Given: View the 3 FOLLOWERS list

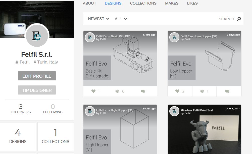Looking at the screenshot, I should (x=21, y=109).
